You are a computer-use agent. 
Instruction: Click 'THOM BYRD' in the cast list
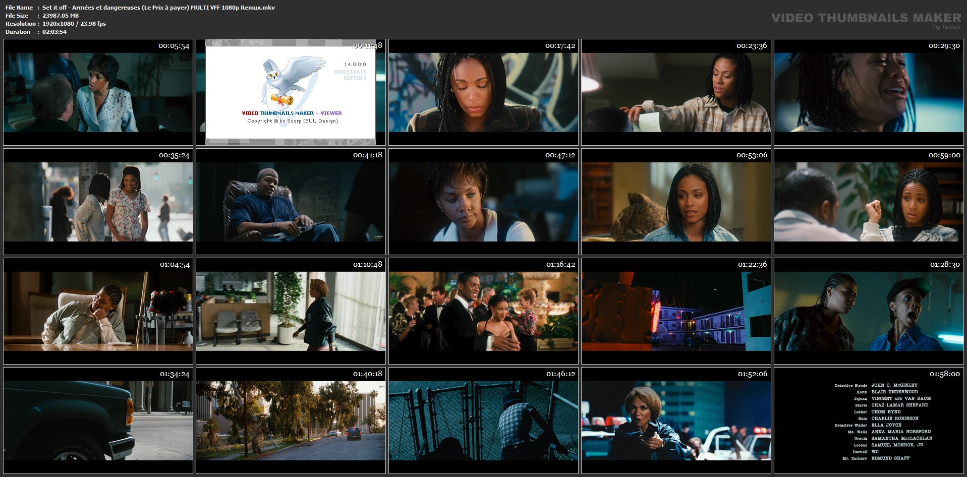[x=886, y=412]
